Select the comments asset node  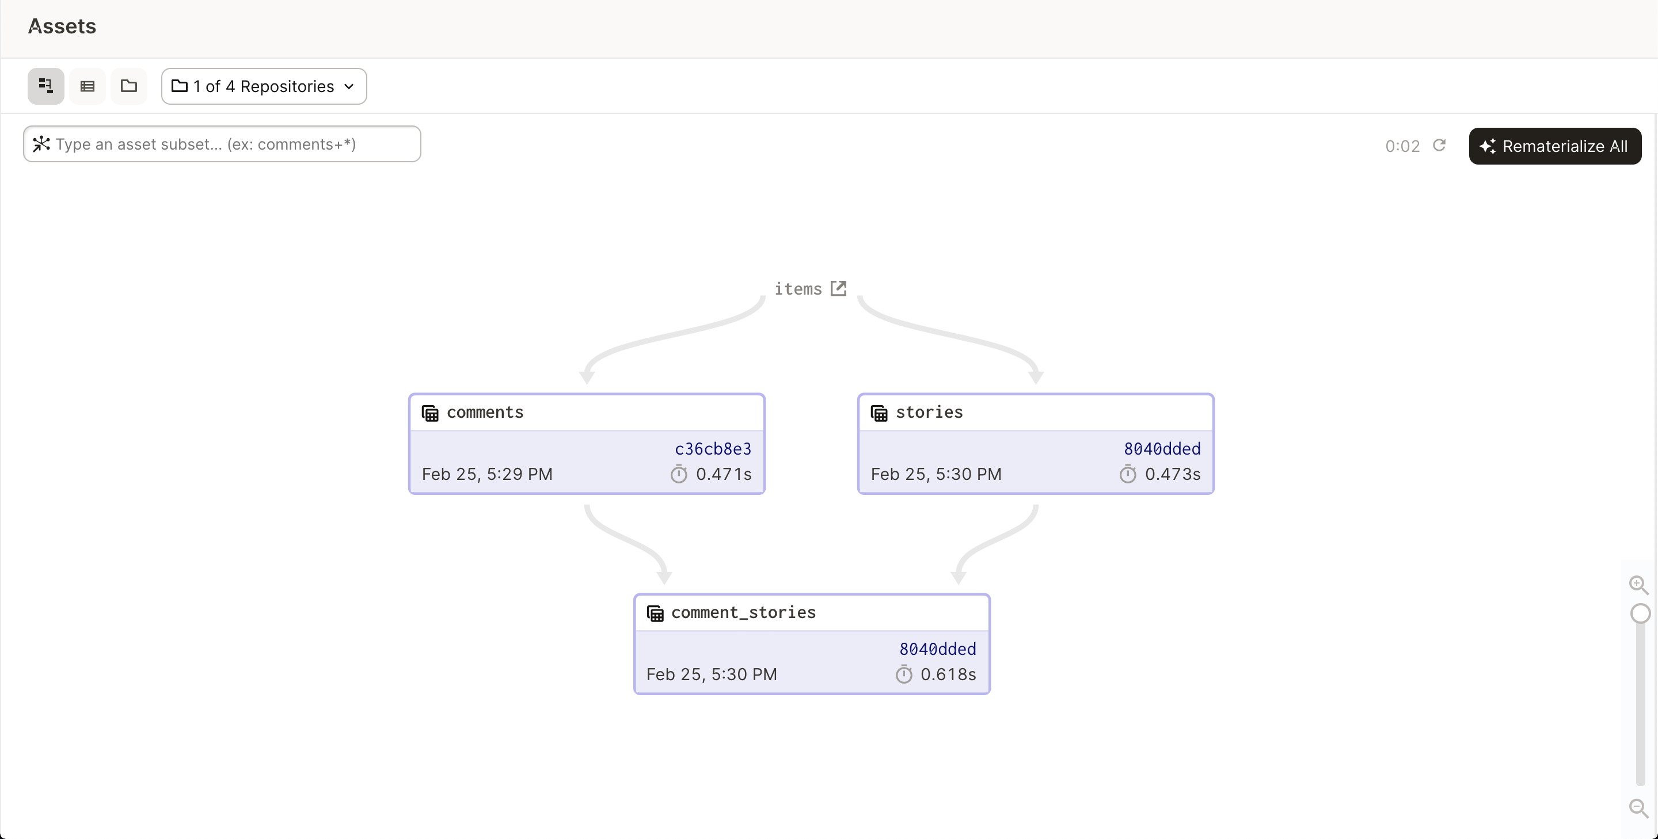click(x=587, y=444)
